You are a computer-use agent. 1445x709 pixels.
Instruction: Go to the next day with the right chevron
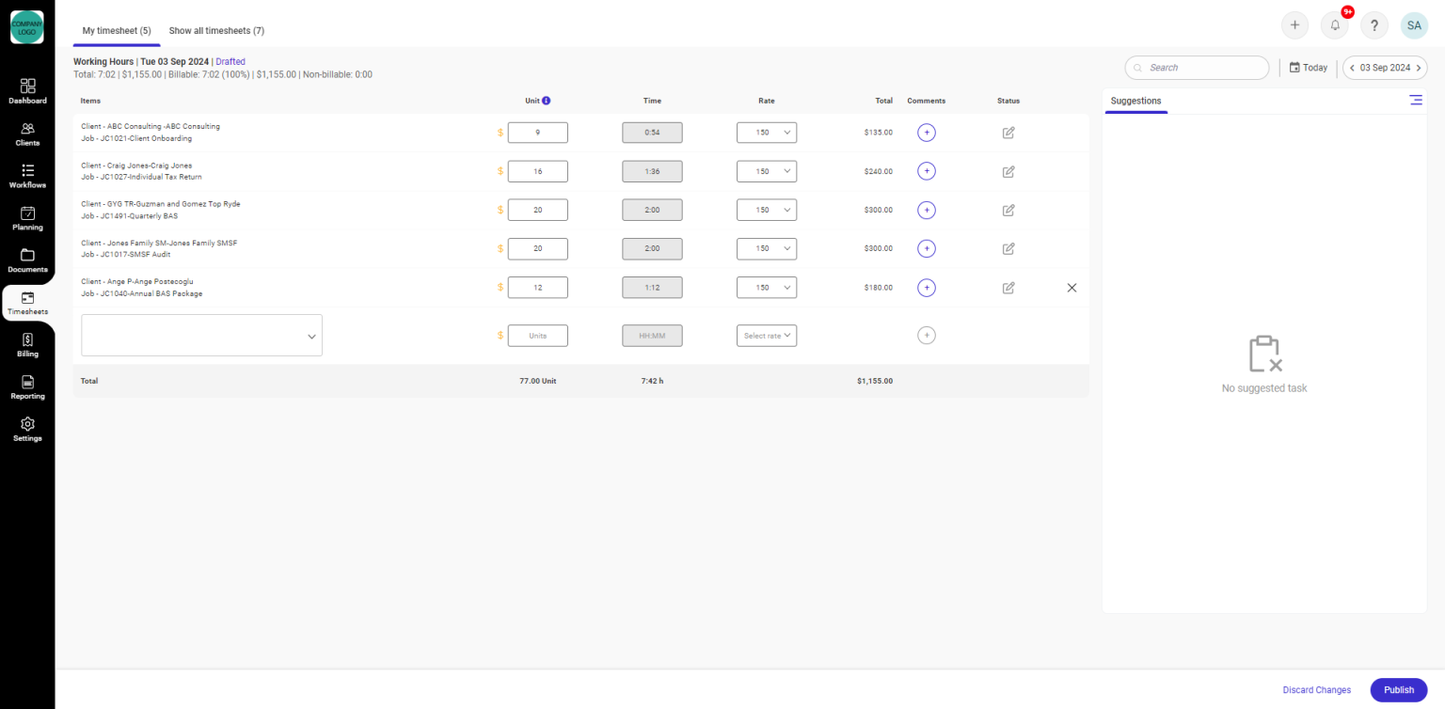pos(1419,67)
